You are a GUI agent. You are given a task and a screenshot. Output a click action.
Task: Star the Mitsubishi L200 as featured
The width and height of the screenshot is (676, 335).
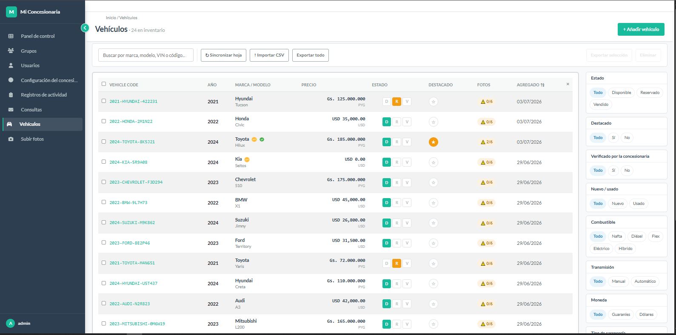point(433,324)
